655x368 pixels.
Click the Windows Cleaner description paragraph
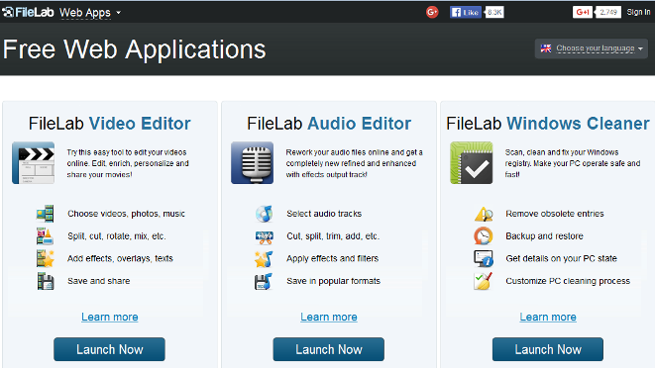(573, 163)
